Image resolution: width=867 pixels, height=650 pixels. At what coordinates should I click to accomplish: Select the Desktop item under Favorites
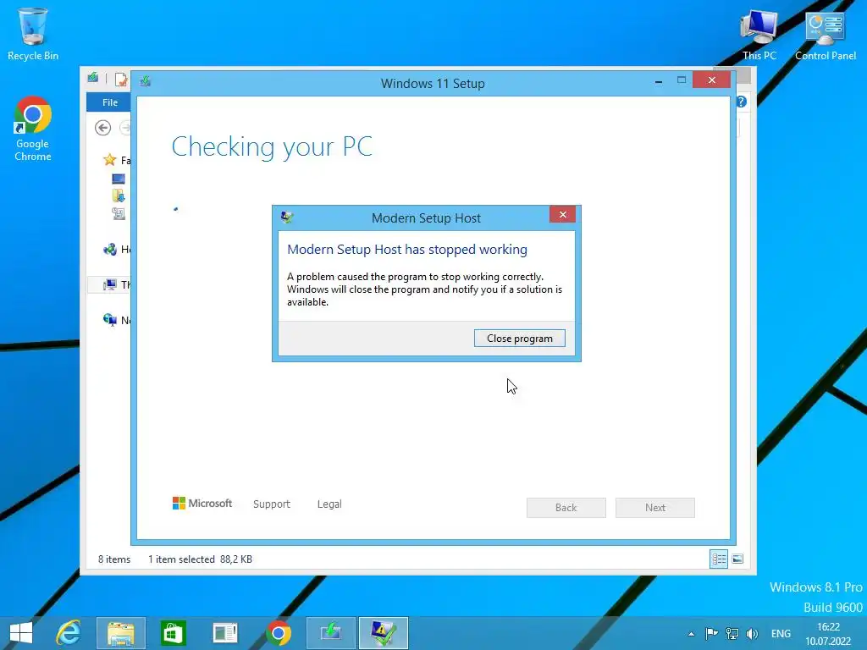point(119,179)
